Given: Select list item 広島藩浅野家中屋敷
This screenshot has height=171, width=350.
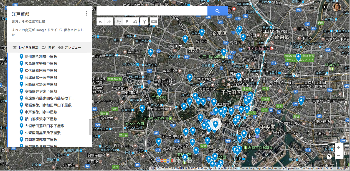Looking at the screenshot, I should click(41, 63).
